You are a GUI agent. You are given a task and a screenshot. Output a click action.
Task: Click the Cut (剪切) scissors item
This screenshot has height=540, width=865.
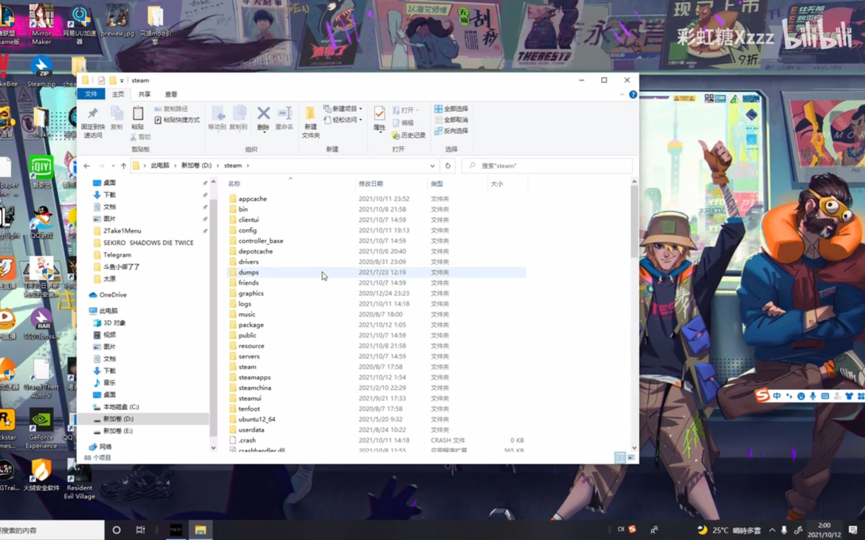click(x=140, y=136)
